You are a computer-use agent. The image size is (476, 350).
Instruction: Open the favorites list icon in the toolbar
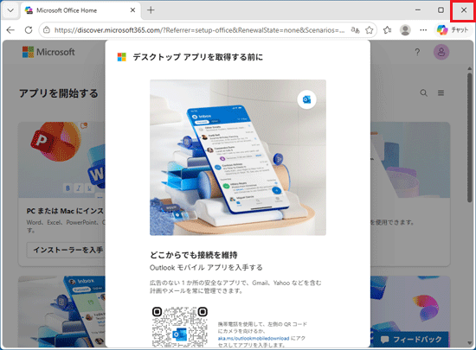point(387,30)
